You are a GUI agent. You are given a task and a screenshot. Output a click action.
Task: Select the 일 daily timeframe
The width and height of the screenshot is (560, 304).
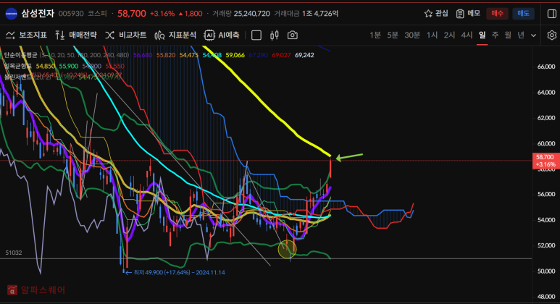click(482, 35)
